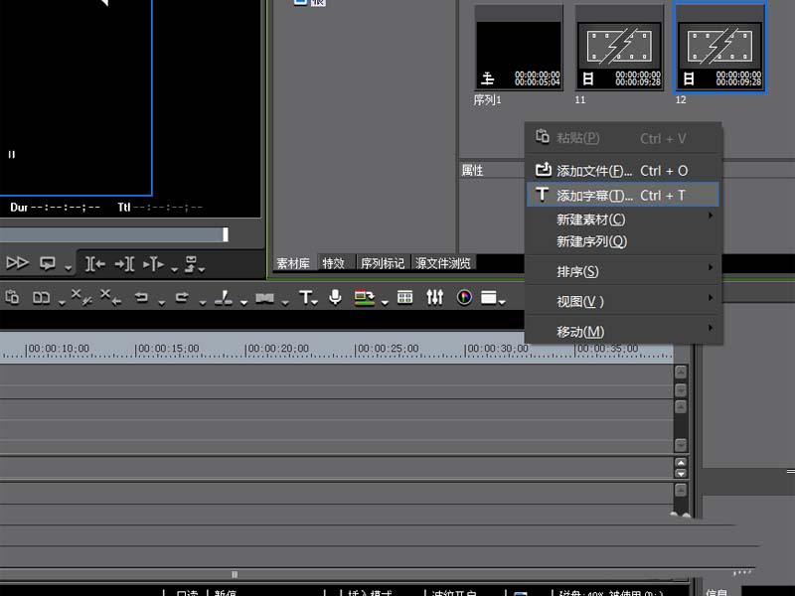The height and width of the screenshot is (596, 795).
Task: Click the set in-point bracket icon
Action: coord(94,263)
